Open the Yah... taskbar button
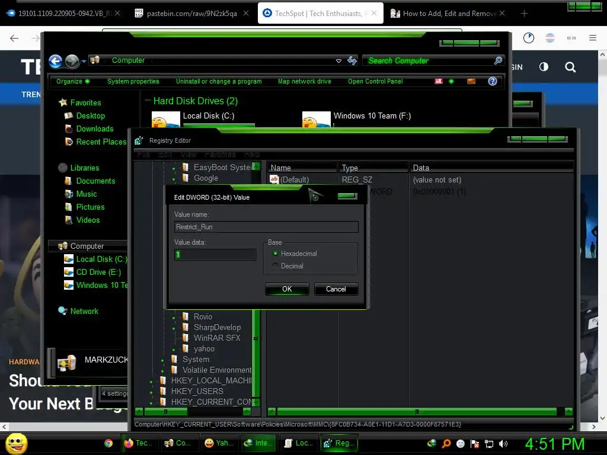 pyautogui.click(x=219, y=443)
